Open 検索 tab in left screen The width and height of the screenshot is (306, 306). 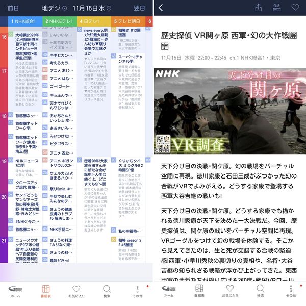(x=107, y=292)
